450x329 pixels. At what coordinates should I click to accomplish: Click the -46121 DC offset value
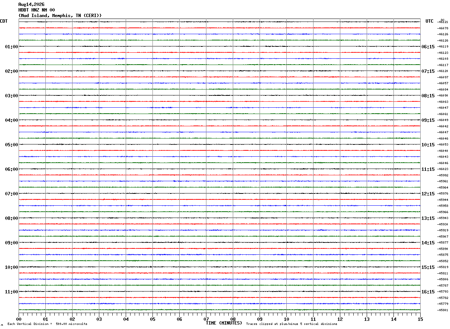pos(443,22)
